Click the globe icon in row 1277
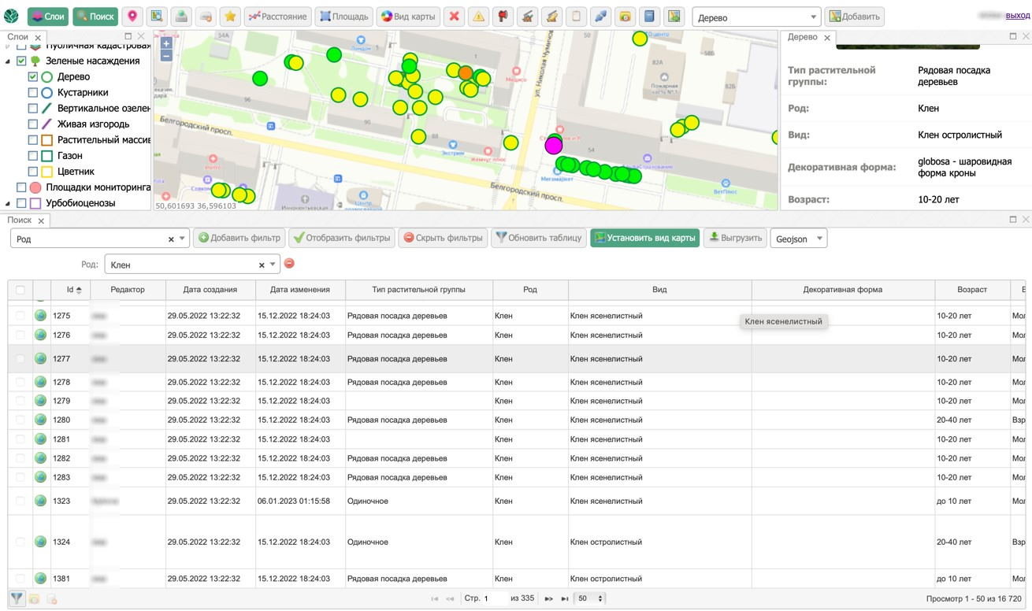The height and width of the screenshot is (611, 1032). 41,358
